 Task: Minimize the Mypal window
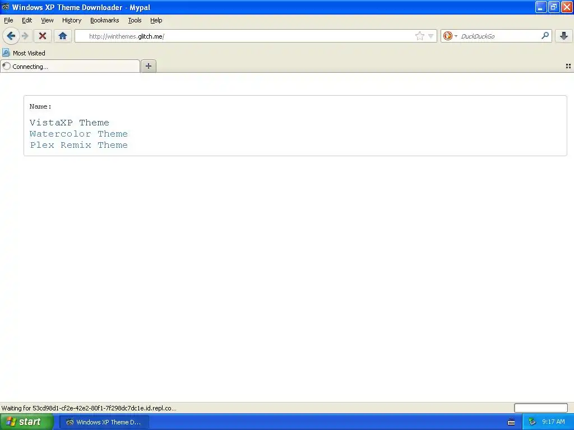pos(541,7)
